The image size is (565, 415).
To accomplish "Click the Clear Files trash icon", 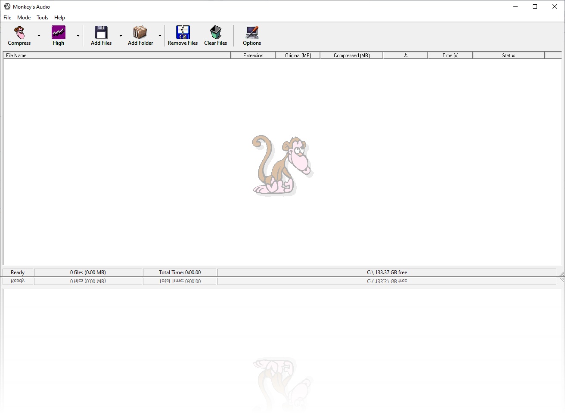I will 215,32.
